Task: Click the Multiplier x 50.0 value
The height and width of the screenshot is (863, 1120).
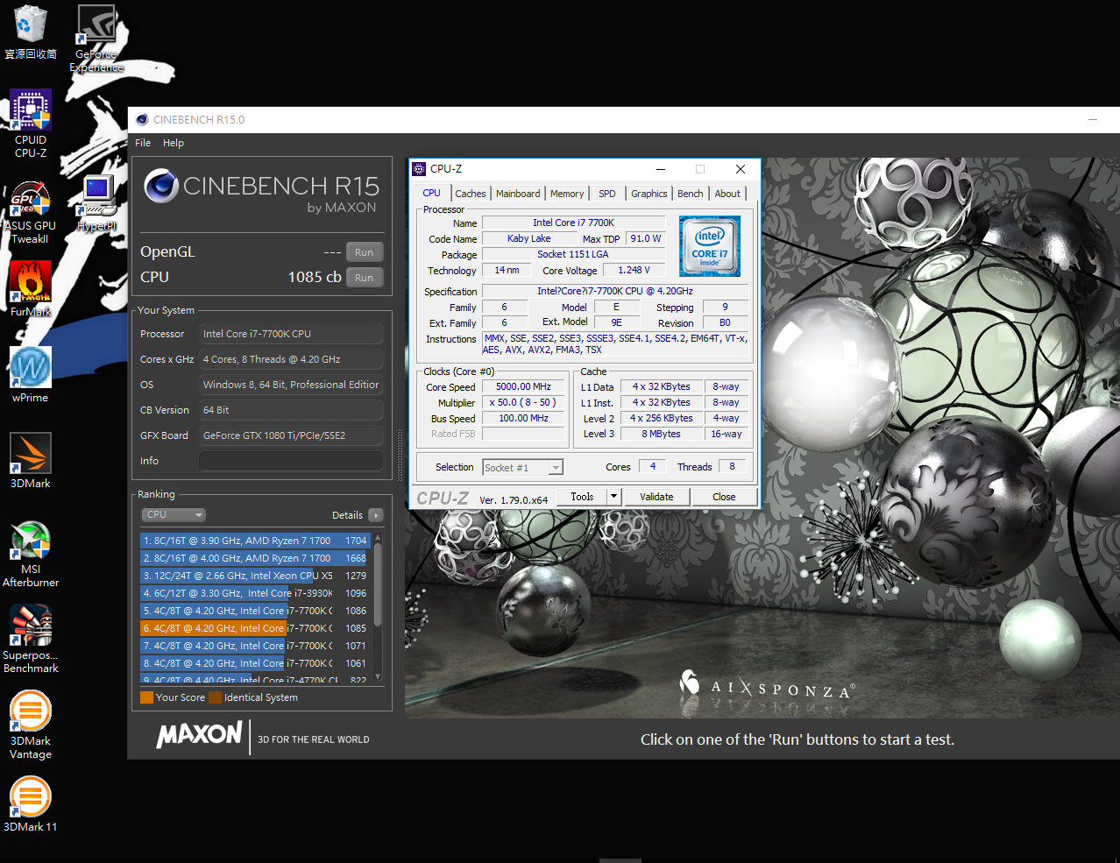Action: click(524, 402)
